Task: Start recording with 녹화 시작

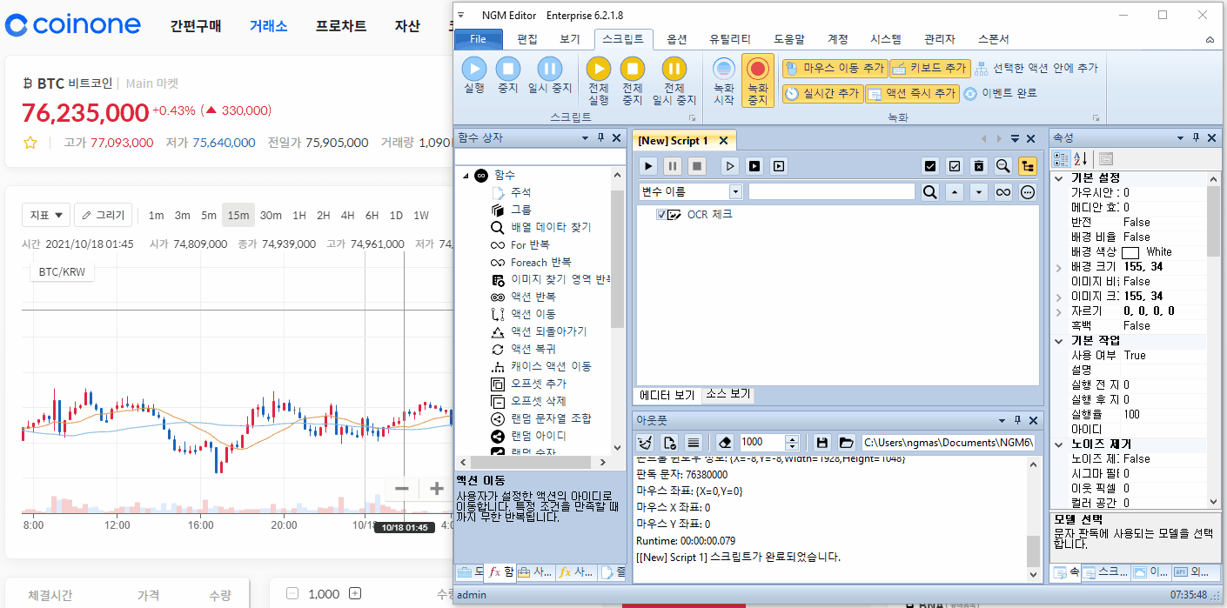Action: coord(724,80)
